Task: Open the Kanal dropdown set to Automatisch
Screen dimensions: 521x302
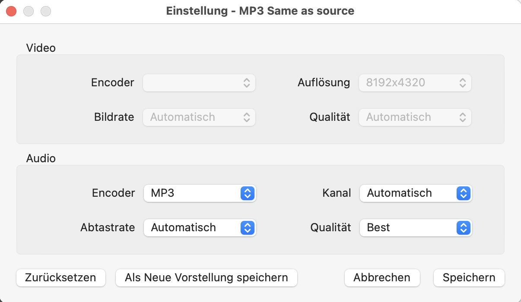Action: 416,193
